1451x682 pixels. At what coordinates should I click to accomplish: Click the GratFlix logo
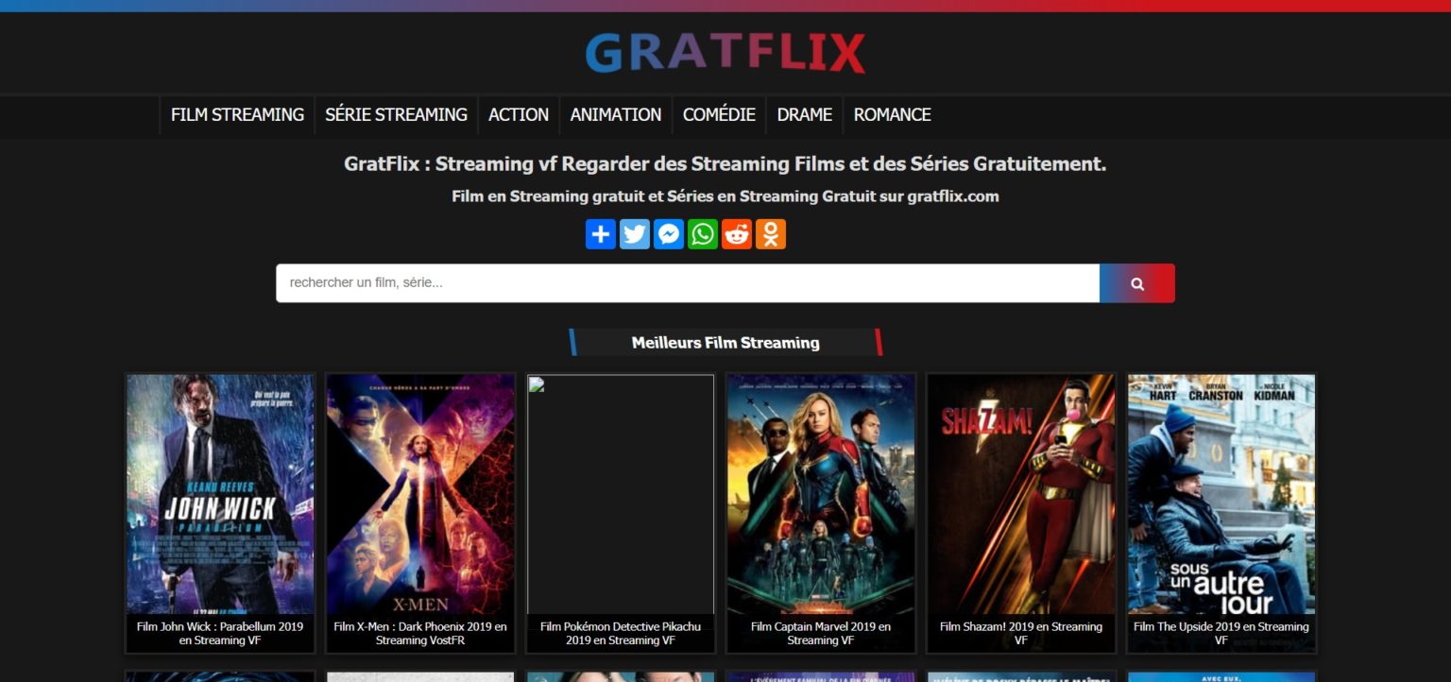(x=725, y=53)
